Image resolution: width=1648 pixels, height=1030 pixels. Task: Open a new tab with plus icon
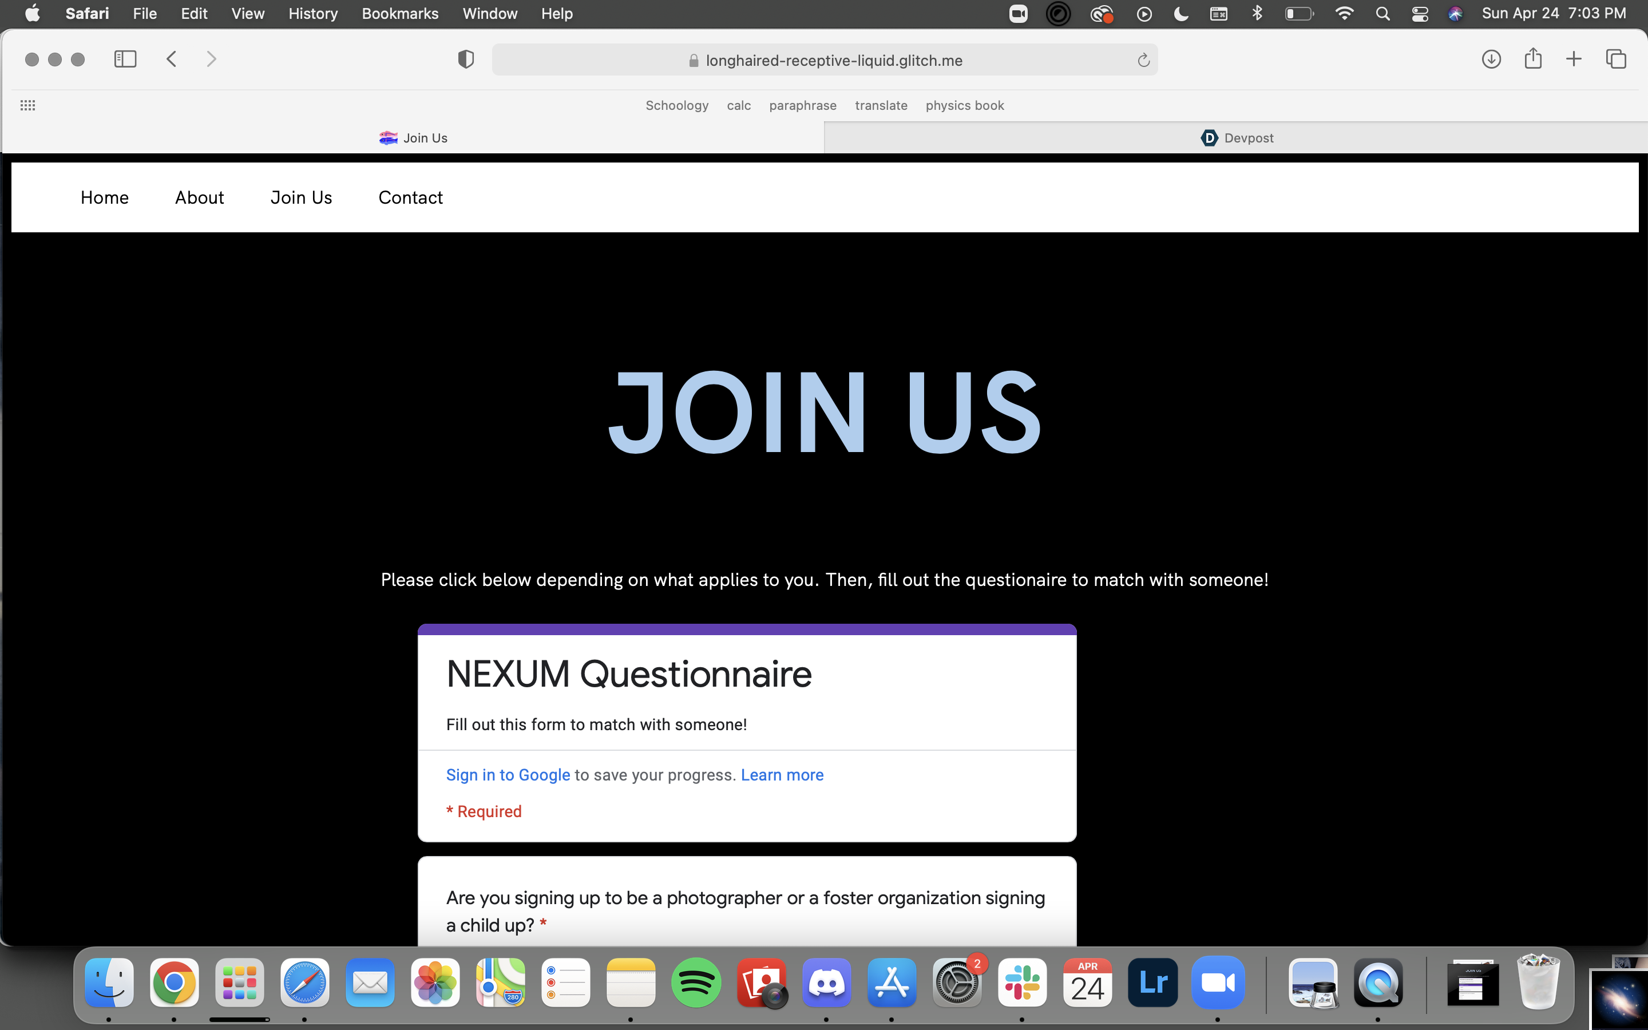tap(1574, 60)
